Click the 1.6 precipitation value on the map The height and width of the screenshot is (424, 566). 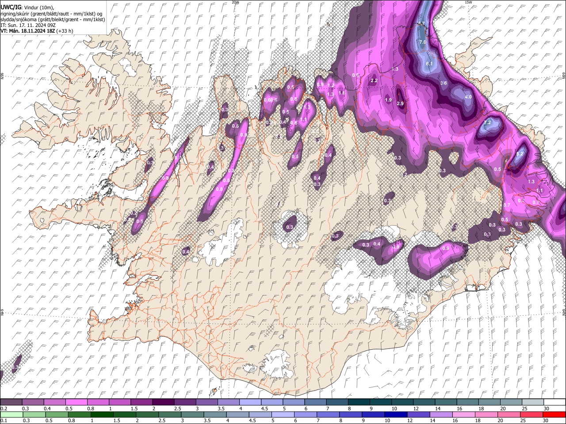pyautogui.click(x=341, y=93)
